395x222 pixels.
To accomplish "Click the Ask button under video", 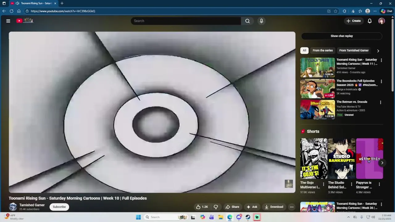I will [252, 207].
